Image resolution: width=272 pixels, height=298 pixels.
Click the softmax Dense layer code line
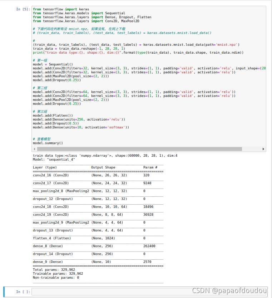tap(81, 127)
